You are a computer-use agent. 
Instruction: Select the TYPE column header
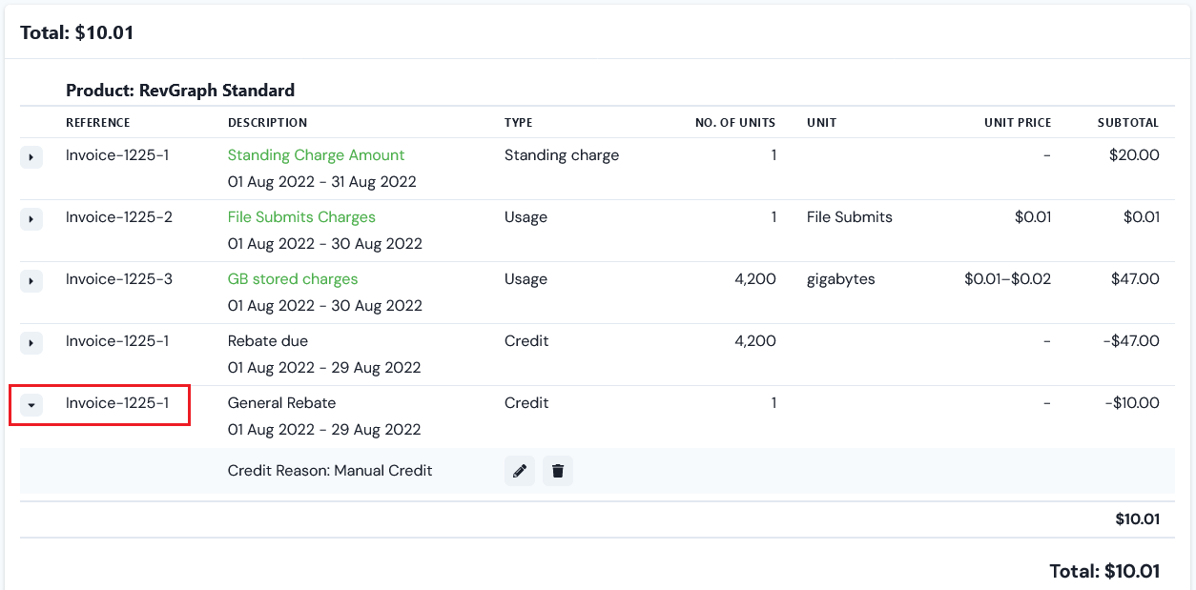[x=516, y=122]
